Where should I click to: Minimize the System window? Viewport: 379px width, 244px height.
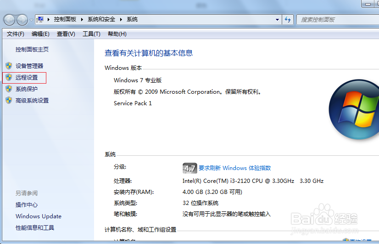pos(368,4)
